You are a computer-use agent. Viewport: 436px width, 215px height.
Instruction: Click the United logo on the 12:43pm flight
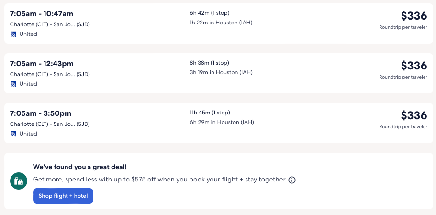click(13, 84)
